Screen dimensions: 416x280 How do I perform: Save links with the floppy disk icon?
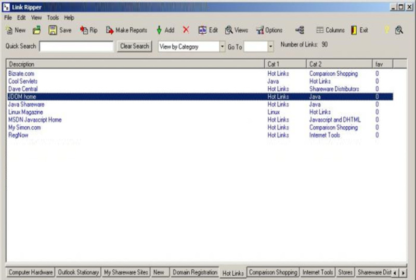point(53,30)
